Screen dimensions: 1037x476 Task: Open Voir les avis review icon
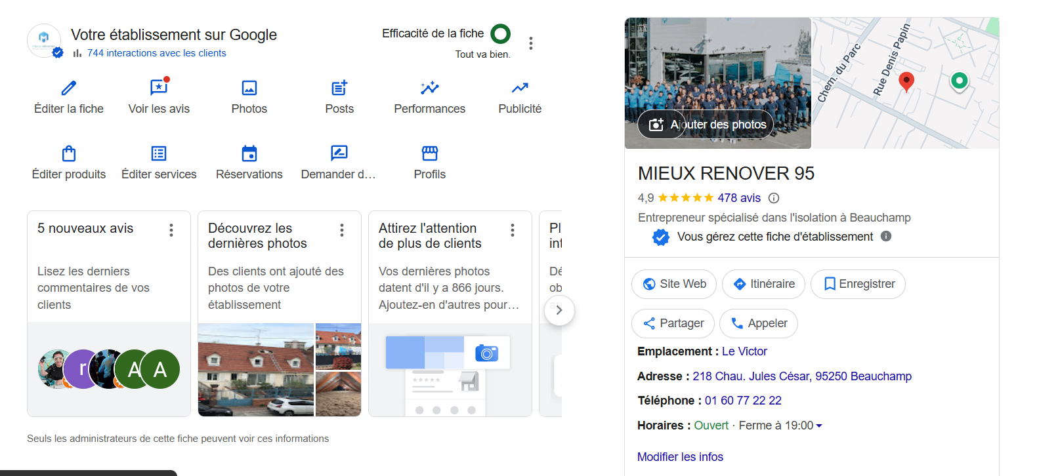coord(159,87)
